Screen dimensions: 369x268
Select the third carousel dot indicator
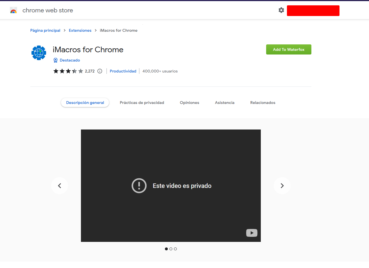pyautogui.click(x=175, y=249)
